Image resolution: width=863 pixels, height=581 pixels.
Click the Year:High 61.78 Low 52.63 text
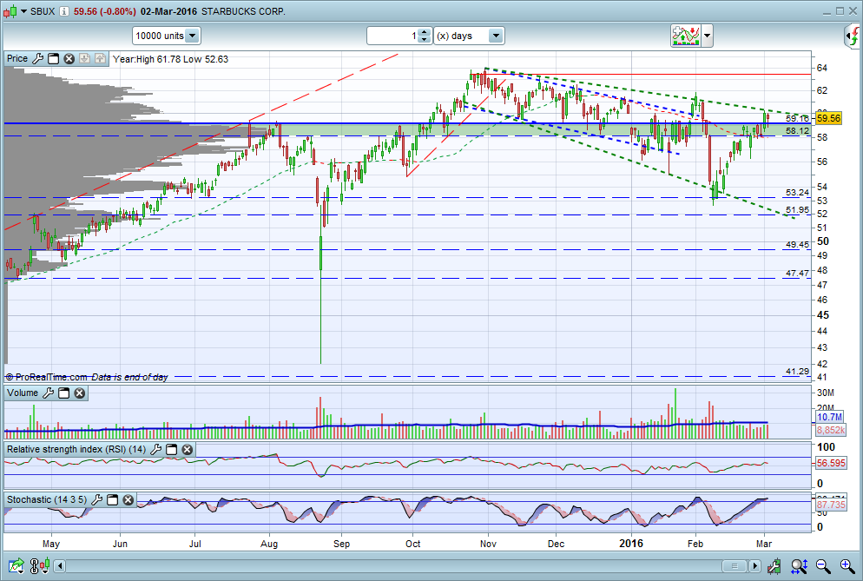[x=171, y=59]
